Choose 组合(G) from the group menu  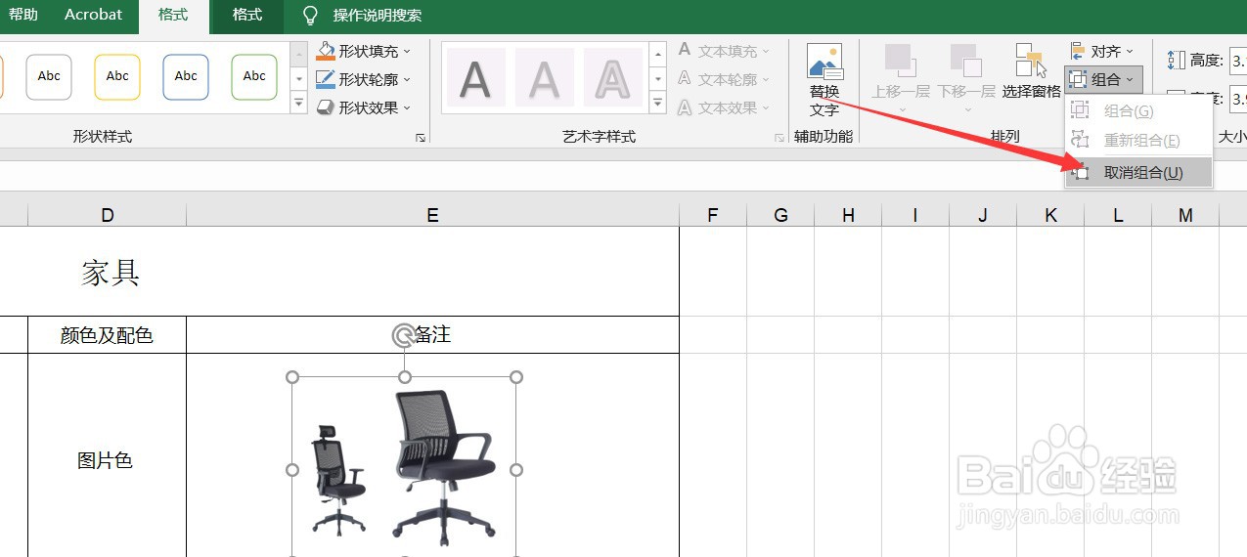tap(1138, 111)
